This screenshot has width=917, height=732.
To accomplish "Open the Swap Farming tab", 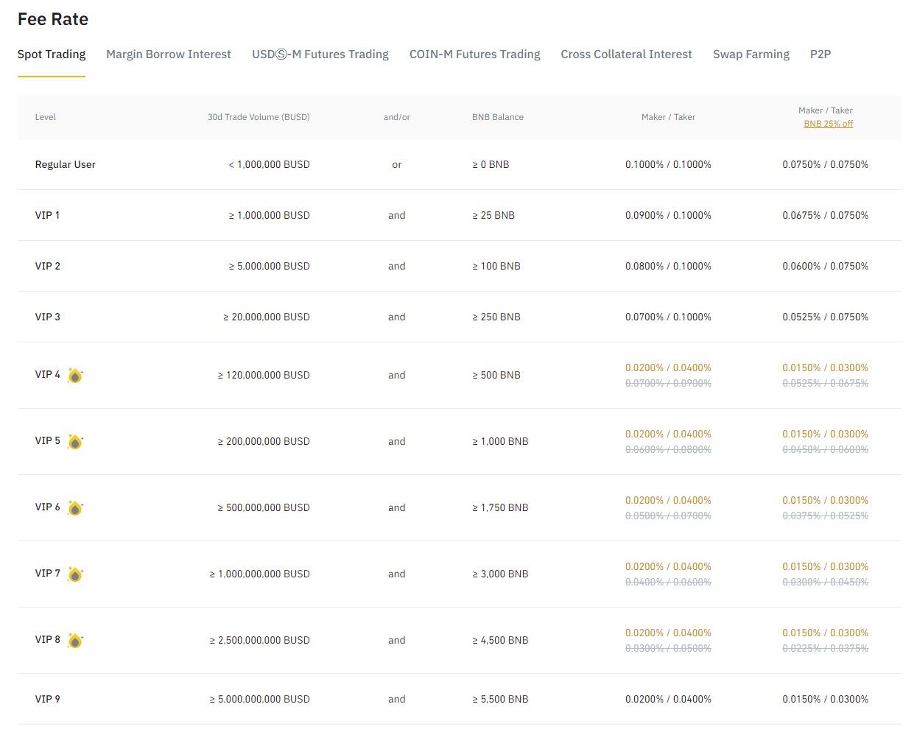I will (x=751, y=54).
